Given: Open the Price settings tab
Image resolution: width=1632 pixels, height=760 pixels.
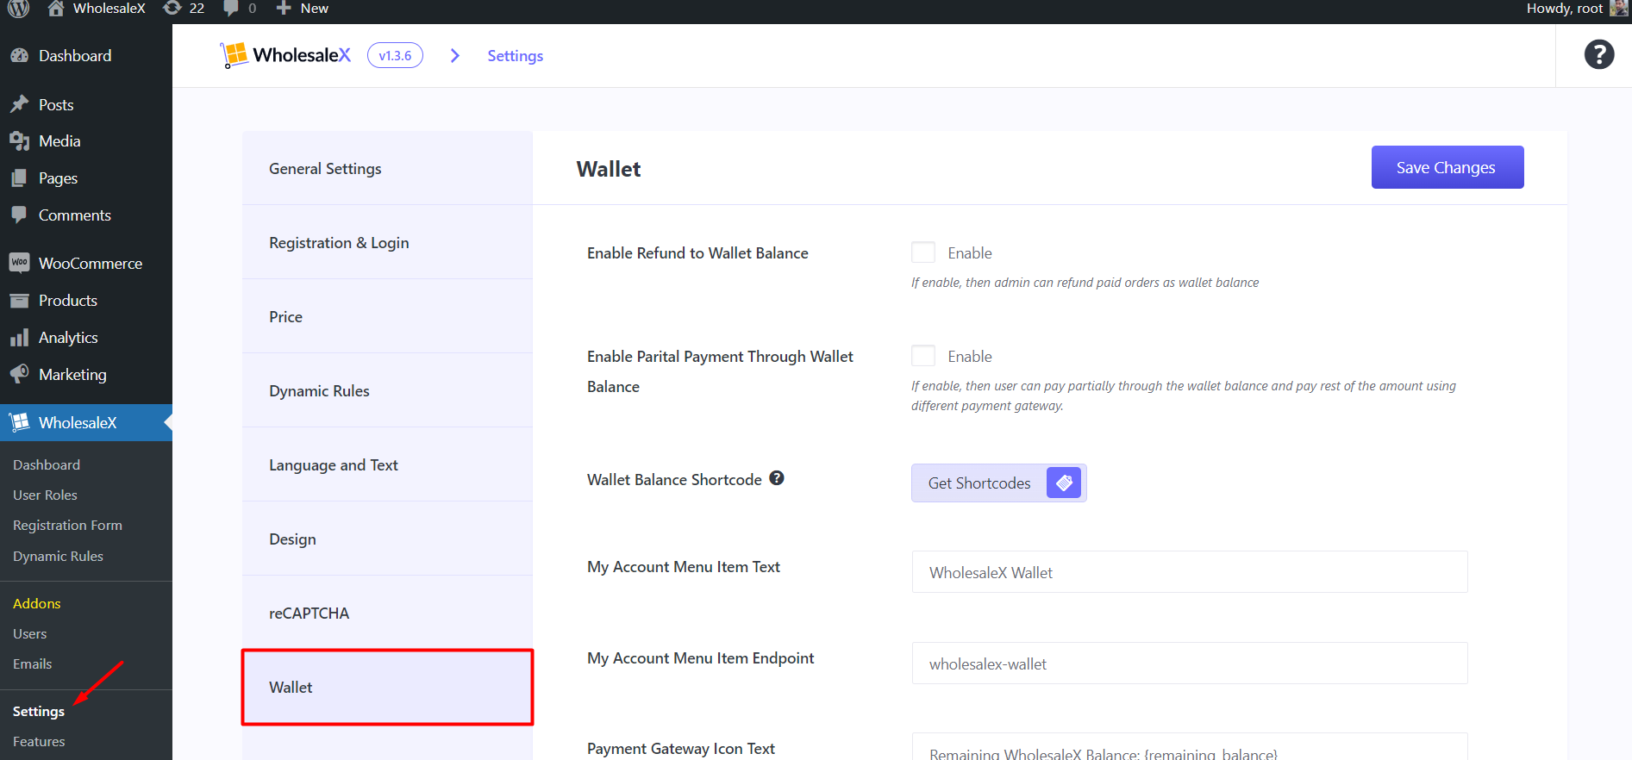Looking at the screenshot, I should tap(387, 316).
